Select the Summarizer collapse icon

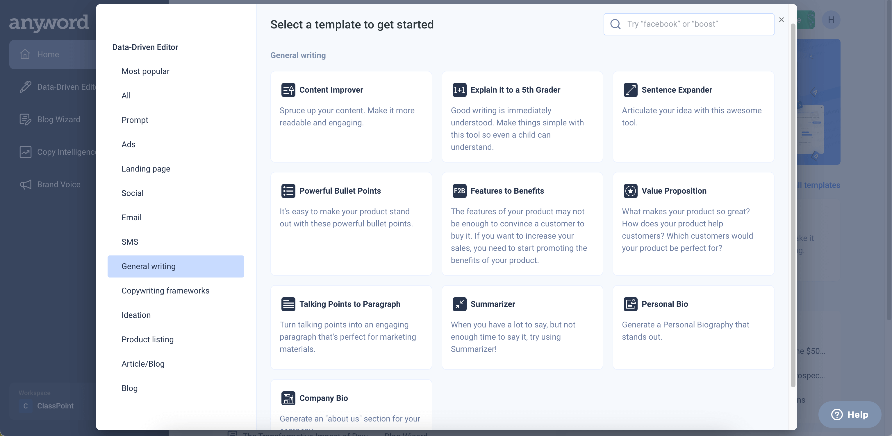click(459, 304)
